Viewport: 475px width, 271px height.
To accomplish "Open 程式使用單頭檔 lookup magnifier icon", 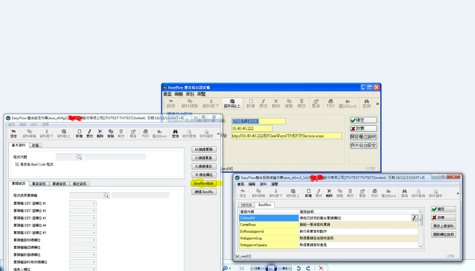I will point(106,195).
